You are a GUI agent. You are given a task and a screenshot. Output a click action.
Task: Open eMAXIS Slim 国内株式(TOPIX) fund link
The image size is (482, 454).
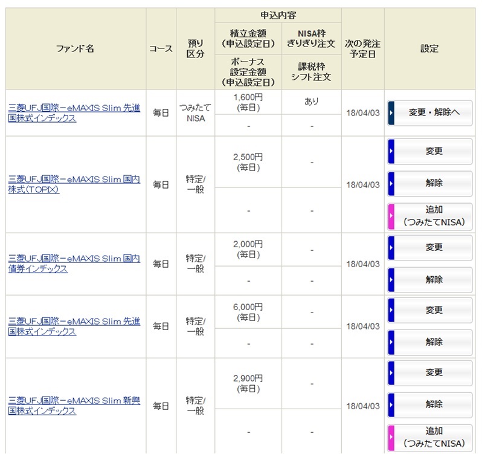[x=74, y=184]
